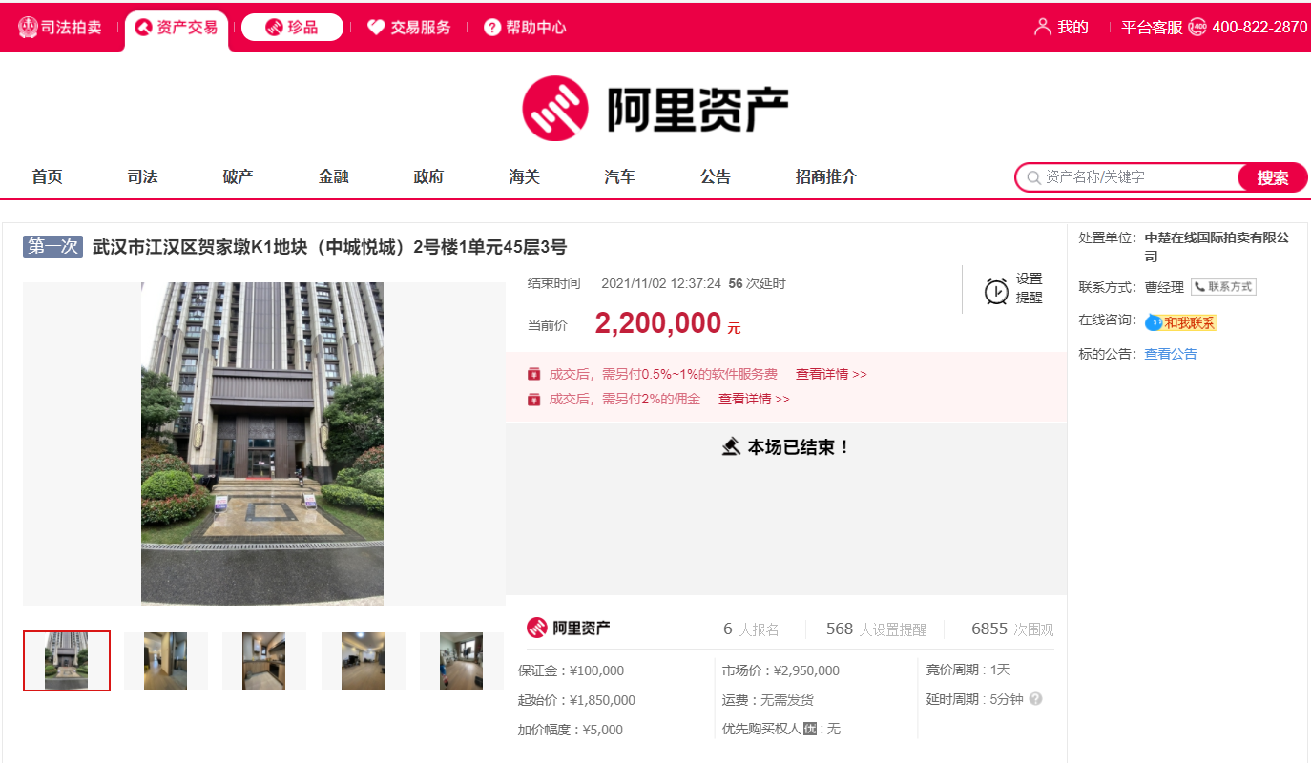
Task: Click the heart icon beside 交易服务
Action: (377, 28)
